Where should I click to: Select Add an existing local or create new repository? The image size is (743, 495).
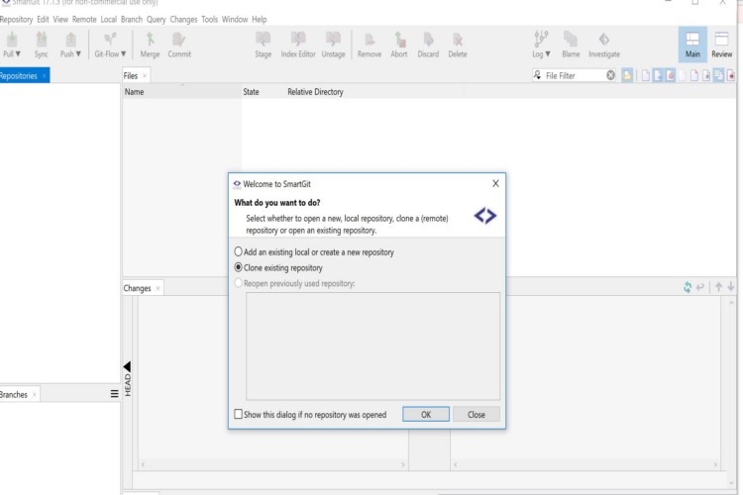(314, 252)
